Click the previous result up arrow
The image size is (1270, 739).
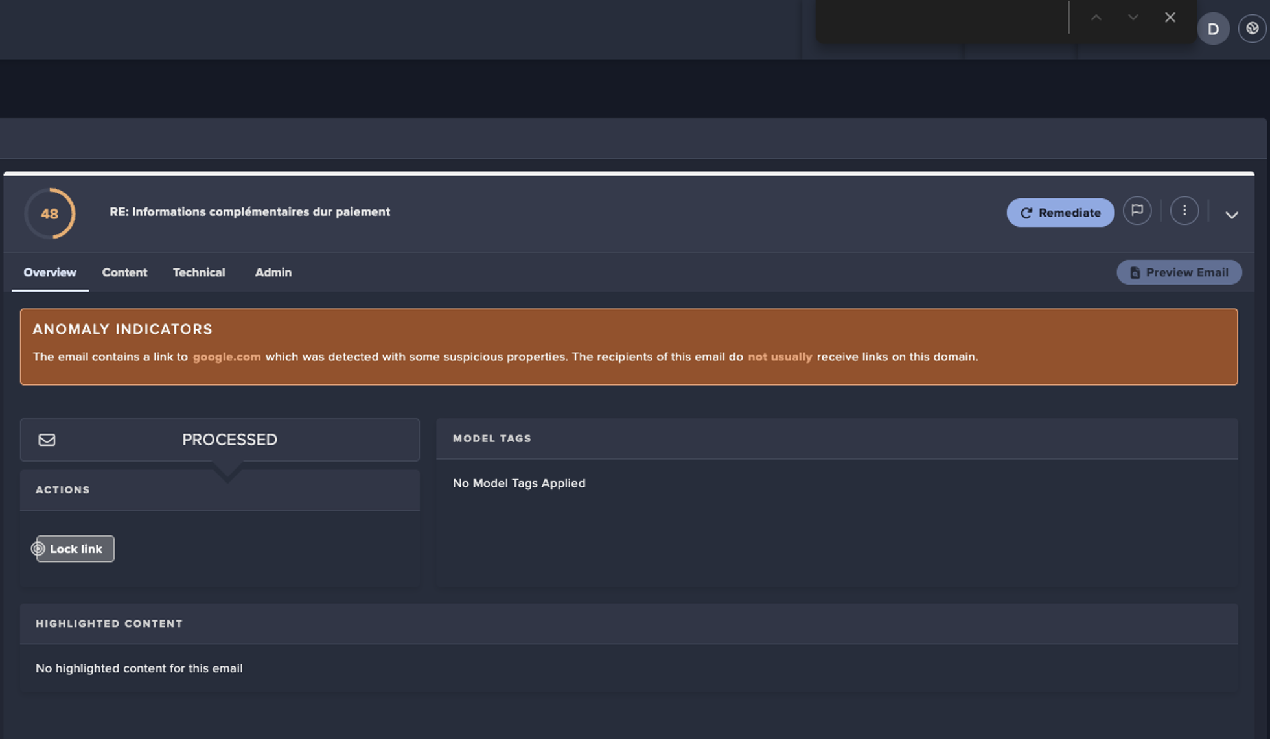(x=1096, y=18)
